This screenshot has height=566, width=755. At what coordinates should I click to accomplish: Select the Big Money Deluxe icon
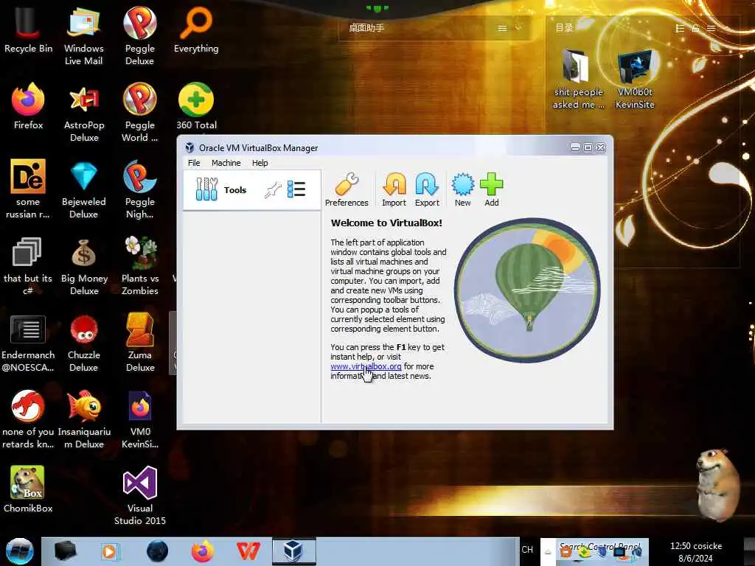(84, 265)
